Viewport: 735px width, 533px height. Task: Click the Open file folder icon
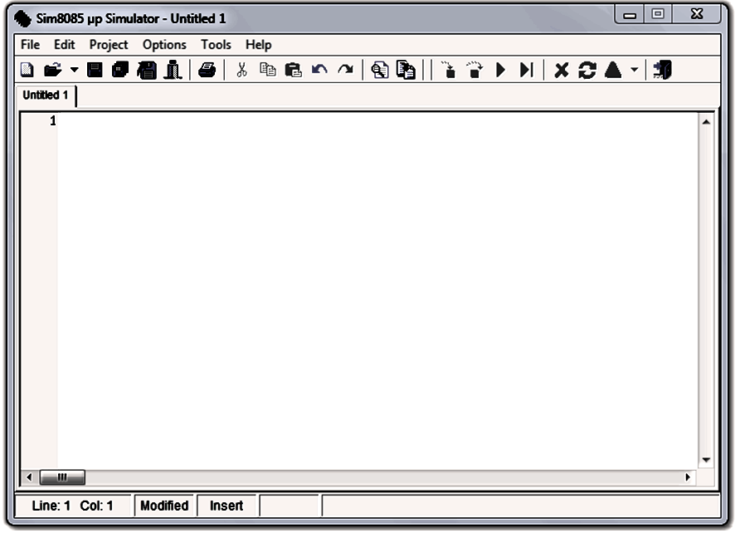[52, 71]
